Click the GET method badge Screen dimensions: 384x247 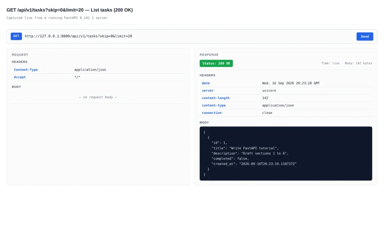click(x=16, y=36)
